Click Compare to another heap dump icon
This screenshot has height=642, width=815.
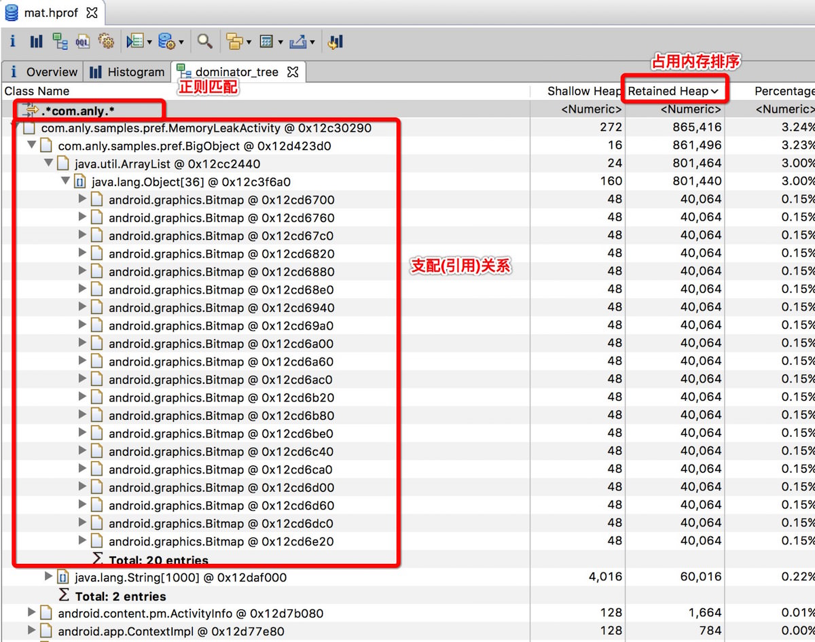(333, 41)
